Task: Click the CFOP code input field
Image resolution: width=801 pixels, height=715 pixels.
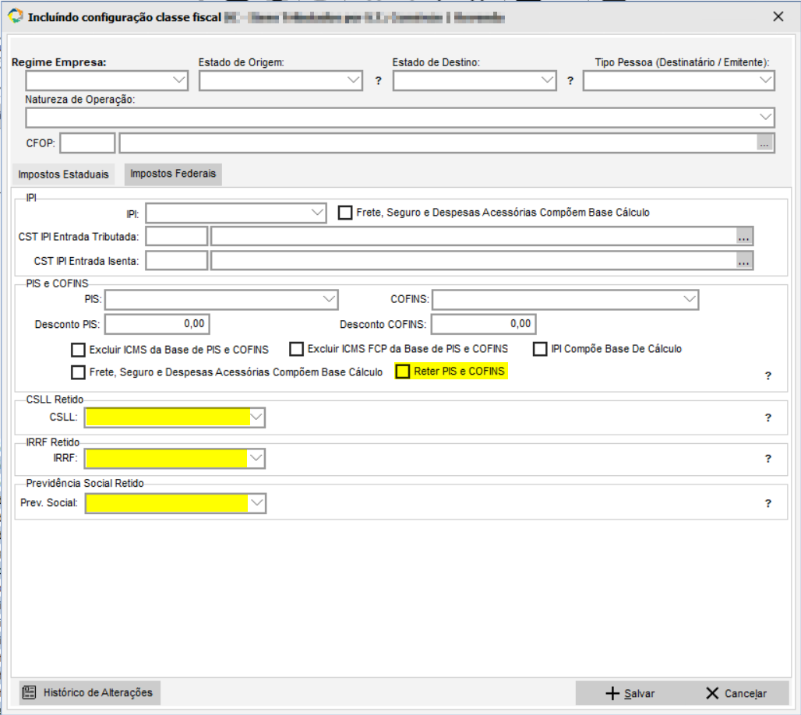Action: [87, 143]
